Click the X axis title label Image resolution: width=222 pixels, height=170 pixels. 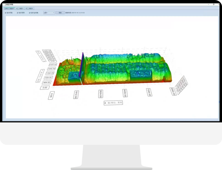(113, 103)
